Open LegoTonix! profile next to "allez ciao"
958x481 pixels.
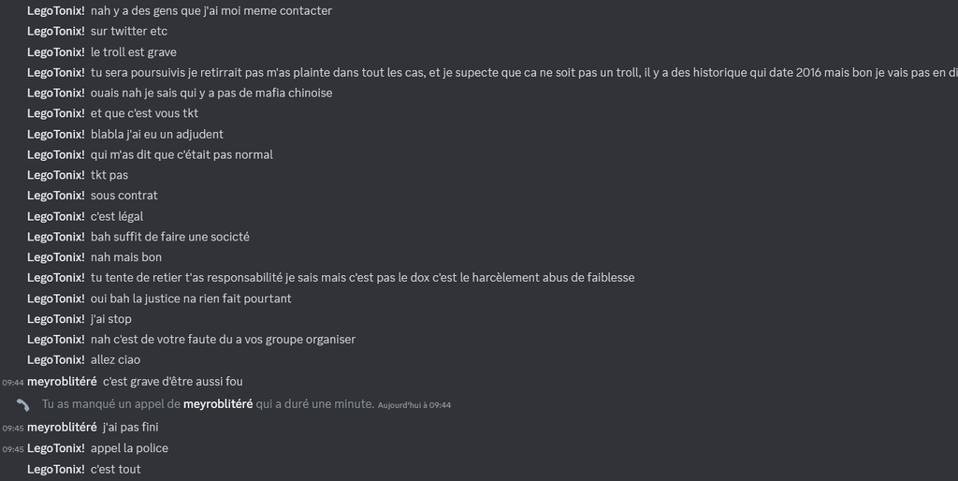[x=55, y=360]
